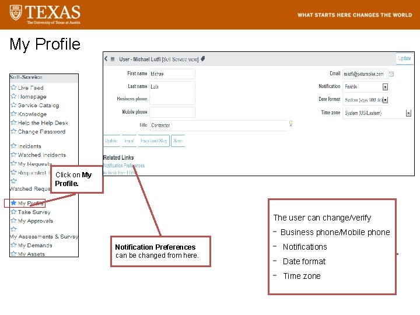Click the University of Texas shield logo
Viewport: 420px width, 315px height.
(x=16, y=12)
